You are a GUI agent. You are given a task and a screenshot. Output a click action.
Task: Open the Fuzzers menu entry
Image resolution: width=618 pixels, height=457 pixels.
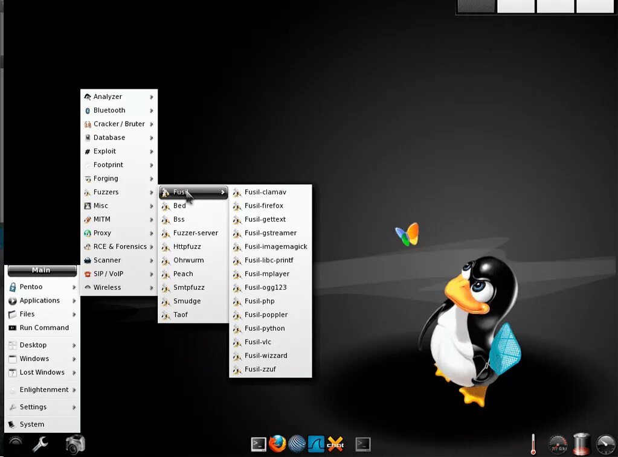pos(119,192)
